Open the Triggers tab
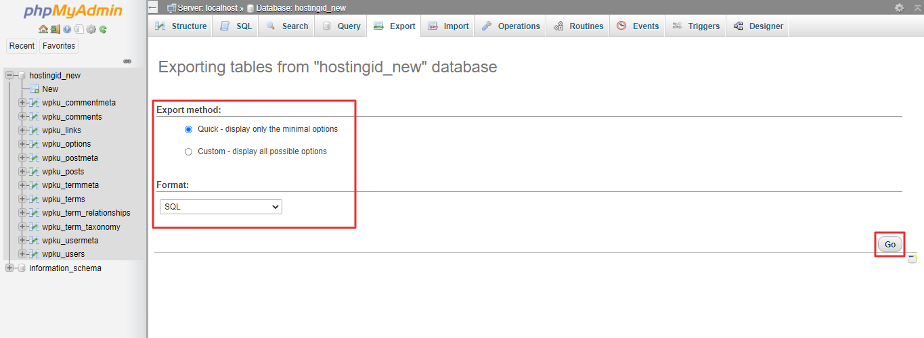924x338 pixels. [696, 26]
